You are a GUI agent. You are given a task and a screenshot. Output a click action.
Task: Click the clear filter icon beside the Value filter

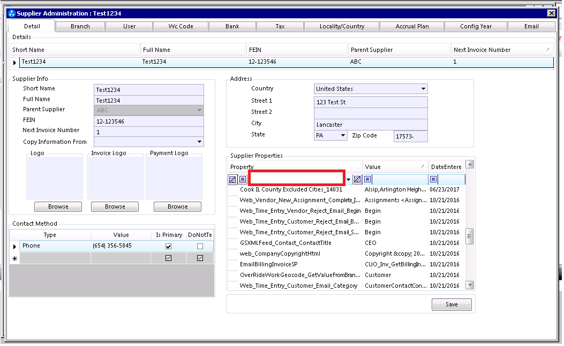[357, 179]
